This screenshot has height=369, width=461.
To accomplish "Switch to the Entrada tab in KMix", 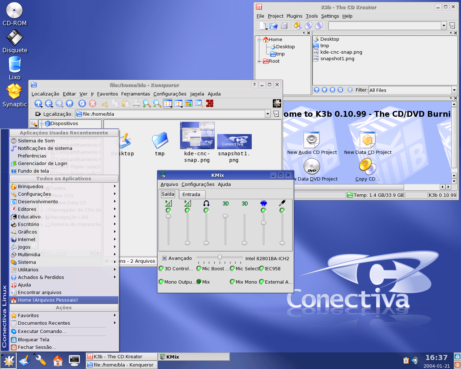I will (x=191, y=194).
